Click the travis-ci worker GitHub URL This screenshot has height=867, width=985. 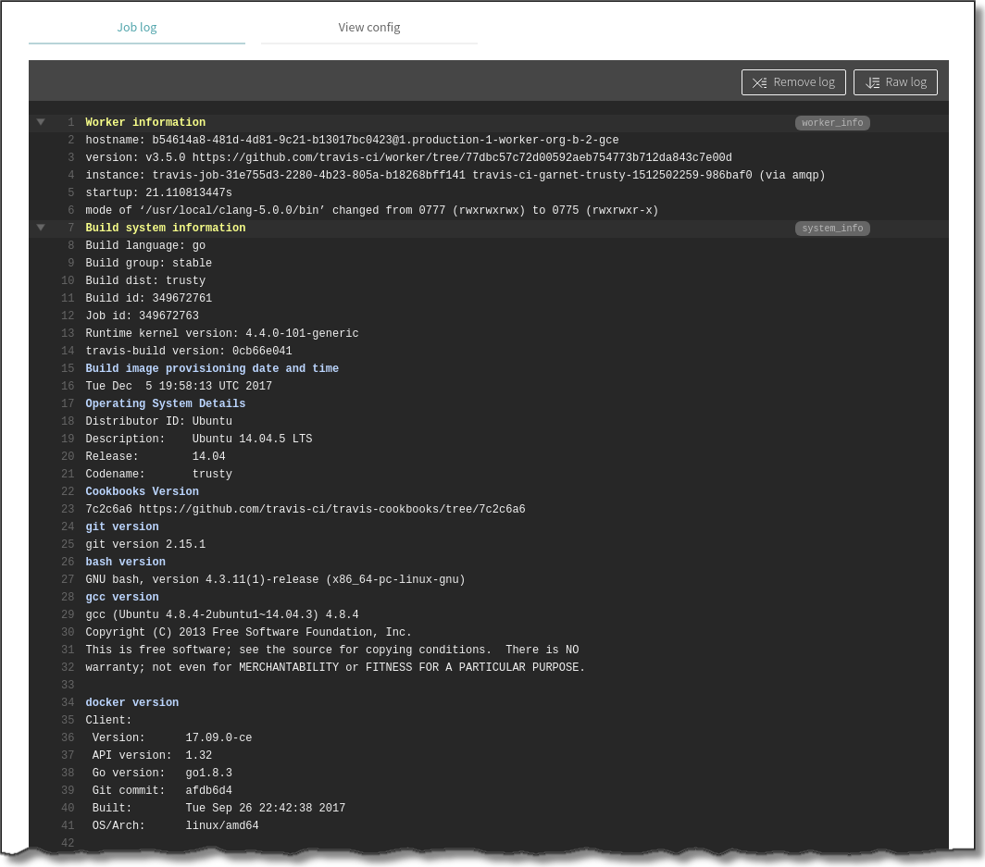coord(462,158)
